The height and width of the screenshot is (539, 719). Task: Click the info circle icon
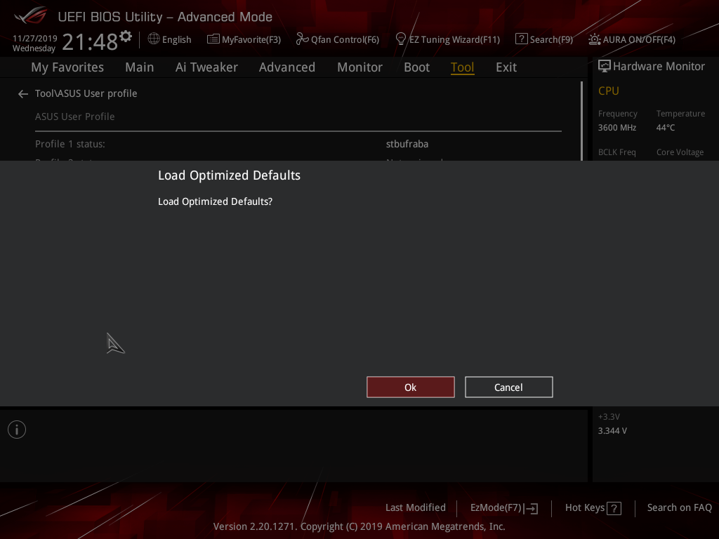[x=17, y=430]
